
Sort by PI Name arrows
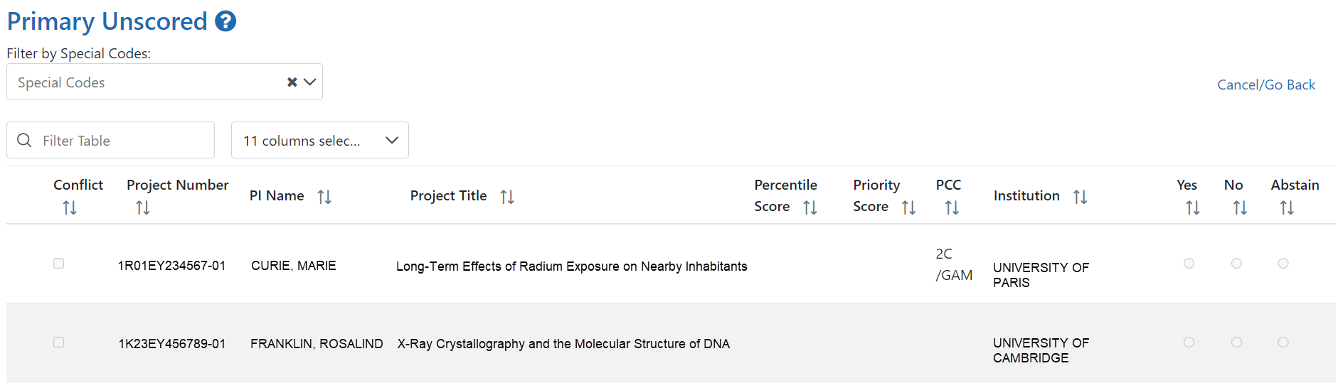point(324,197)
